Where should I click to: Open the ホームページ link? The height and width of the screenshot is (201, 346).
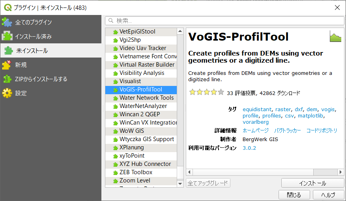click(256, 131)
